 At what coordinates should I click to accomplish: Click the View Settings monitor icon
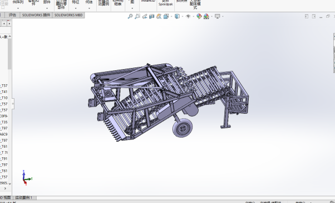[x=218, y=16]
